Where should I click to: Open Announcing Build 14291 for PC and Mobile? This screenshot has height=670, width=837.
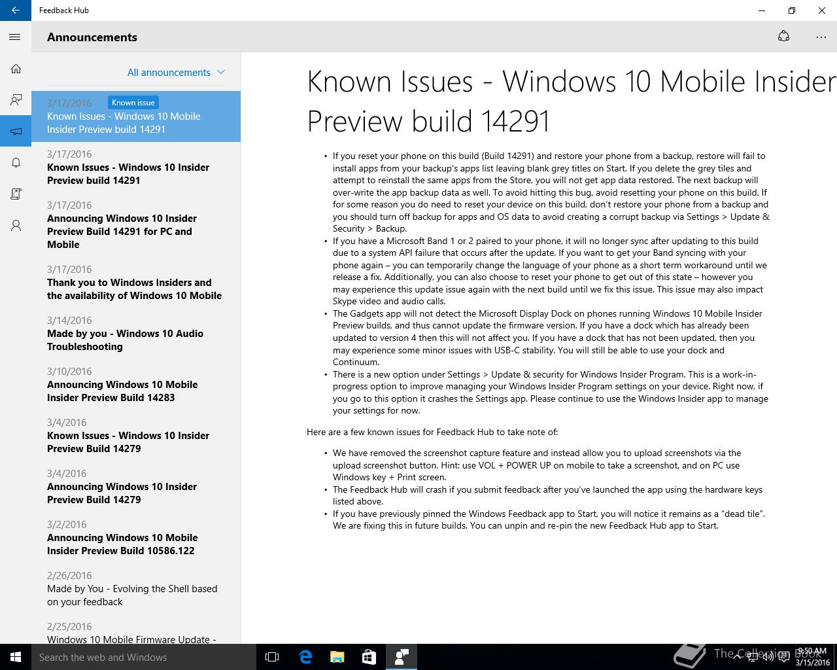coord(136,225)
